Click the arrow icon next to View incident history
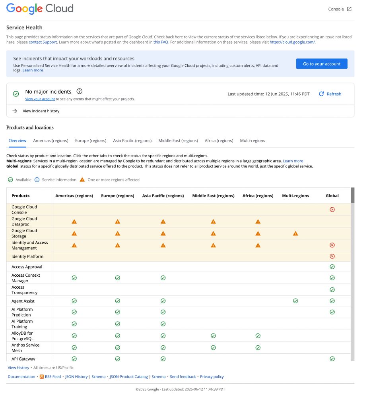The width and height of the screenshot is (373, 397). pyautogui.click(x=15, y=111)
